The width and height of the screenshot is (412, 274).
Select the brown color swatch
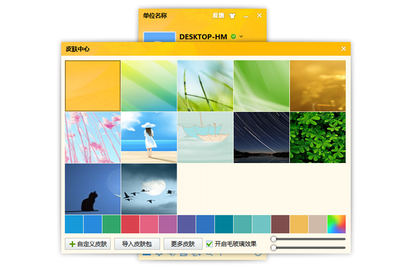[x=280, y=224]
